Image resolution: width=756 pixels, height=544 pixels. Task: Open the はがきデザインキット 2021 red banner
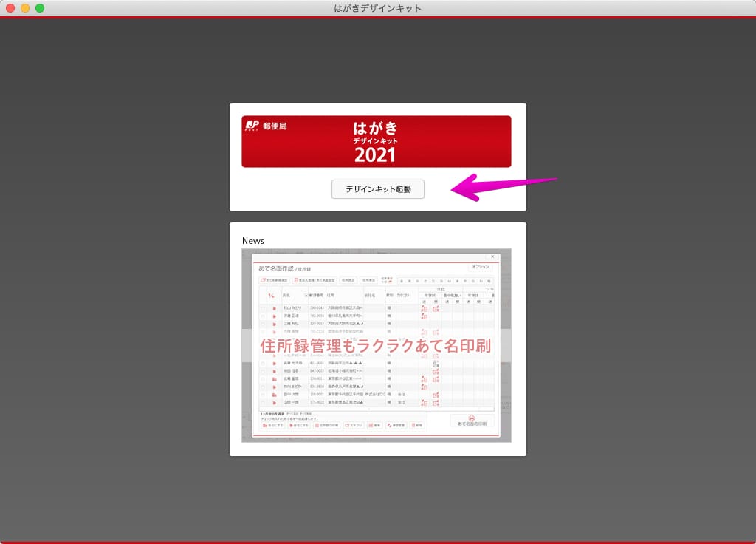tap(376, 141)
